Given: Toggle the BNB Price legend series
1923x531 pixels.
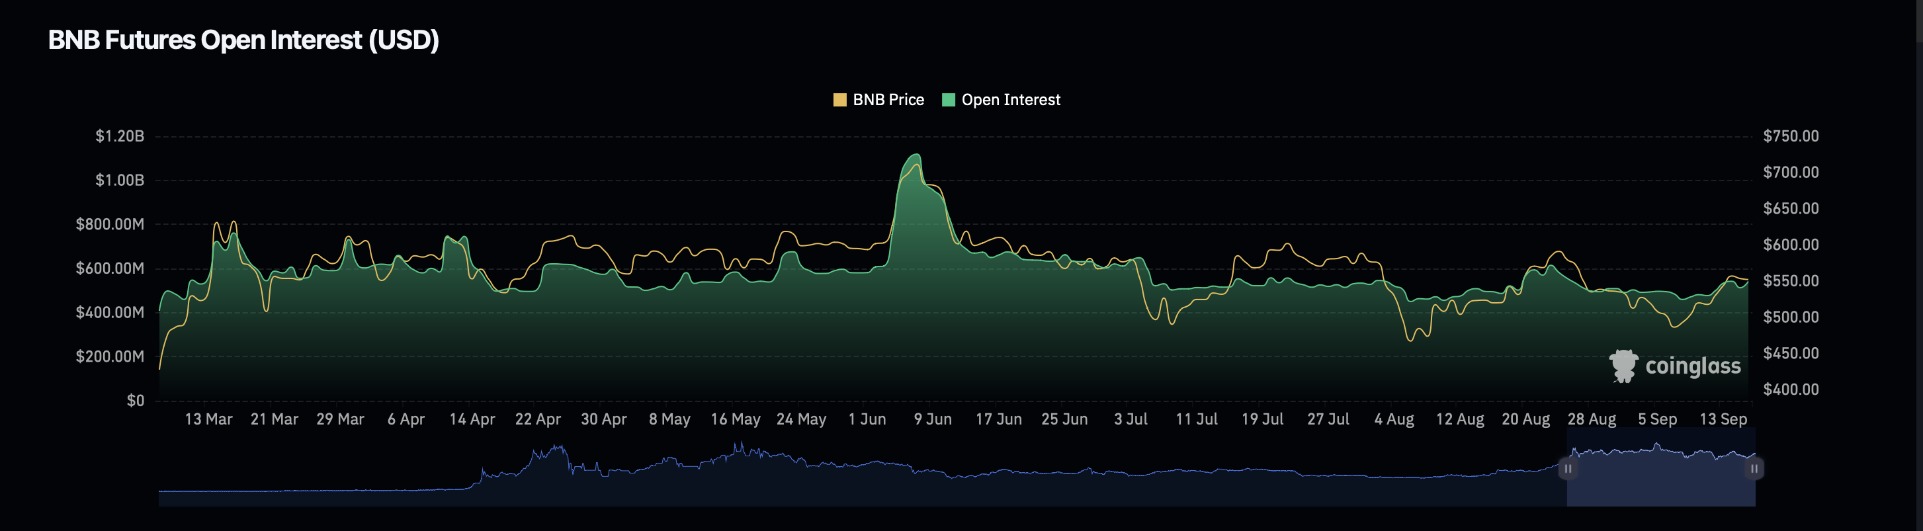Looking at the screenshot, I should pyautogui.click(x=878, y=100).
